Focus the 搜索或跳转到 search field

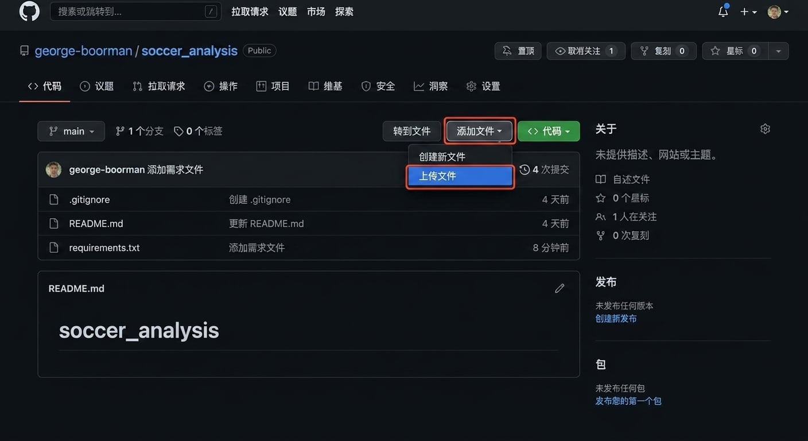coord(135,11)
